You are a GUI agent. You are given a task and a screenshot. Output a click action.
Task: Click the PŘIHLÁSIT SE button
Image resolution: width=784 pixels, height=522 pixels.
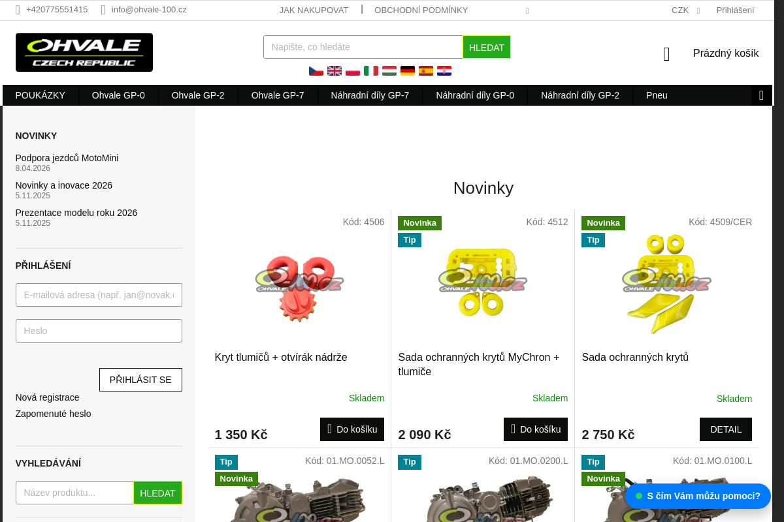pos(140,380)
